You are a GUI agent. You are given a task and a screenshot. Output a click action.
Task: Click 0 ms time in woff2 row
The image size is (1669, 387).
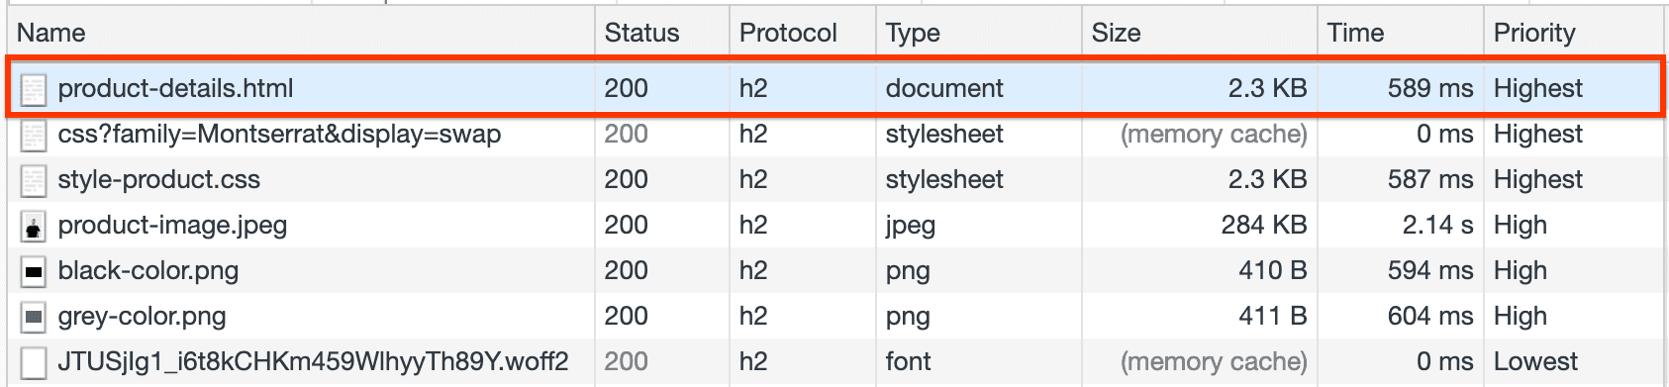(1445, 361)
